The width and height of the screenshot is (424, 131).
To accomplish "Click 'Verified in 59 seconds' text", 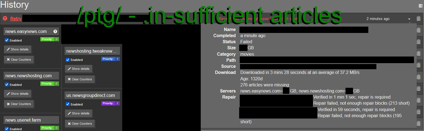I will tap(356, 110).
